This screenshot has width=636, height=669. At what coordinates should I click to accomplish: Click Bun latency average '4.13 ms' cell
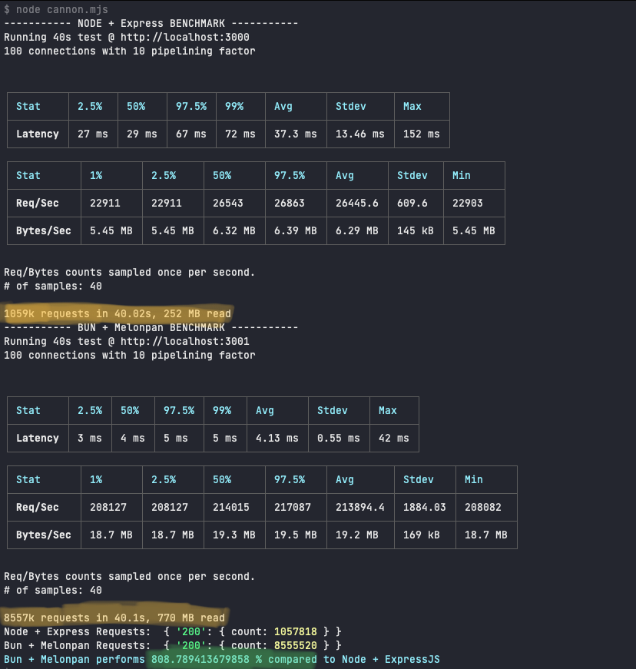pyautogui.click(x=277, y=438)
